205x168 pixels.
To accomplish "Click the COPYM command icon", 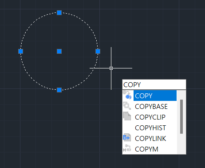I will coord(127,148).
